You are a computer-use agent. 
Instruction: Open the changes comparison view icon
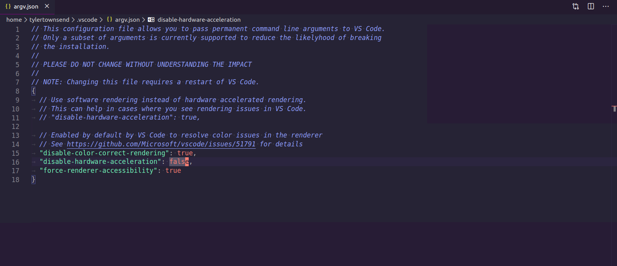click(x=575, y=6)
